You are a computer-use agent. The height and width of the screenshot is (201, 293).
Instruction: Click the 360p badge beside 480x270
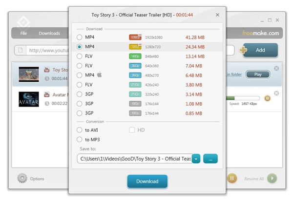pyautogui.click(x=135, y=75)
